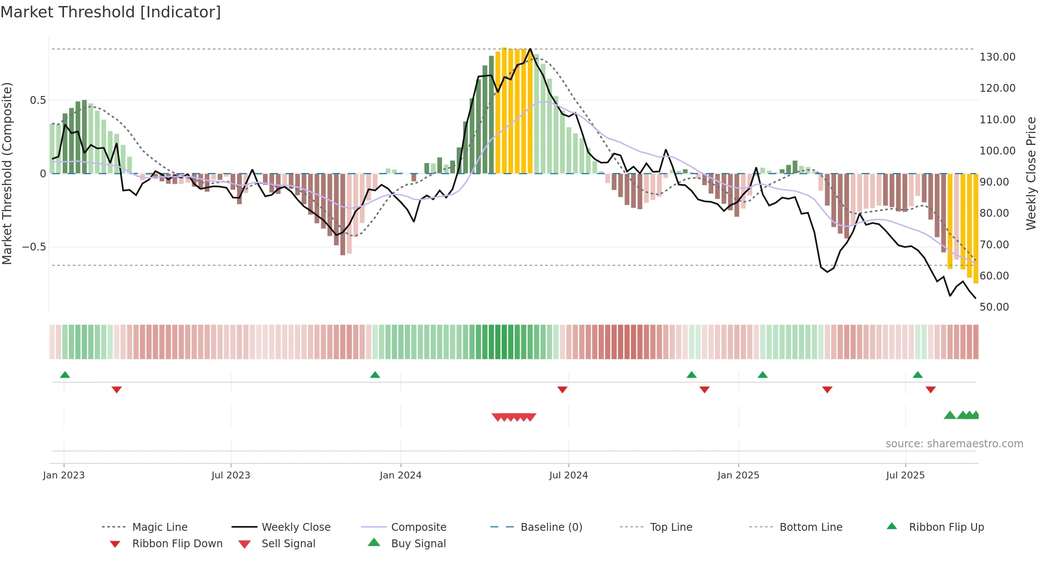1038x584 pixels.
Task: Click the ribbon flip up marker in November 2024
Action: coord(692,375)
